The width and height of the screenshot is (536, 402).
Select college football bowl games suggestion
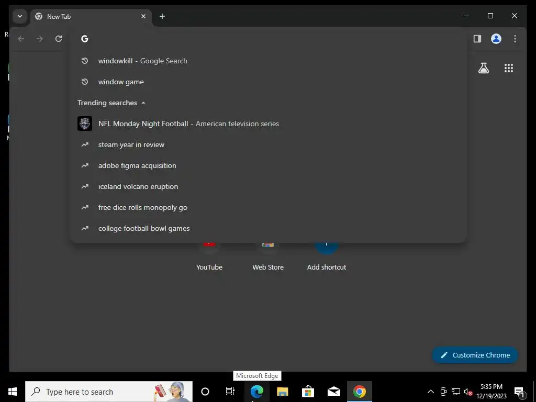click(x=269, y=228)
